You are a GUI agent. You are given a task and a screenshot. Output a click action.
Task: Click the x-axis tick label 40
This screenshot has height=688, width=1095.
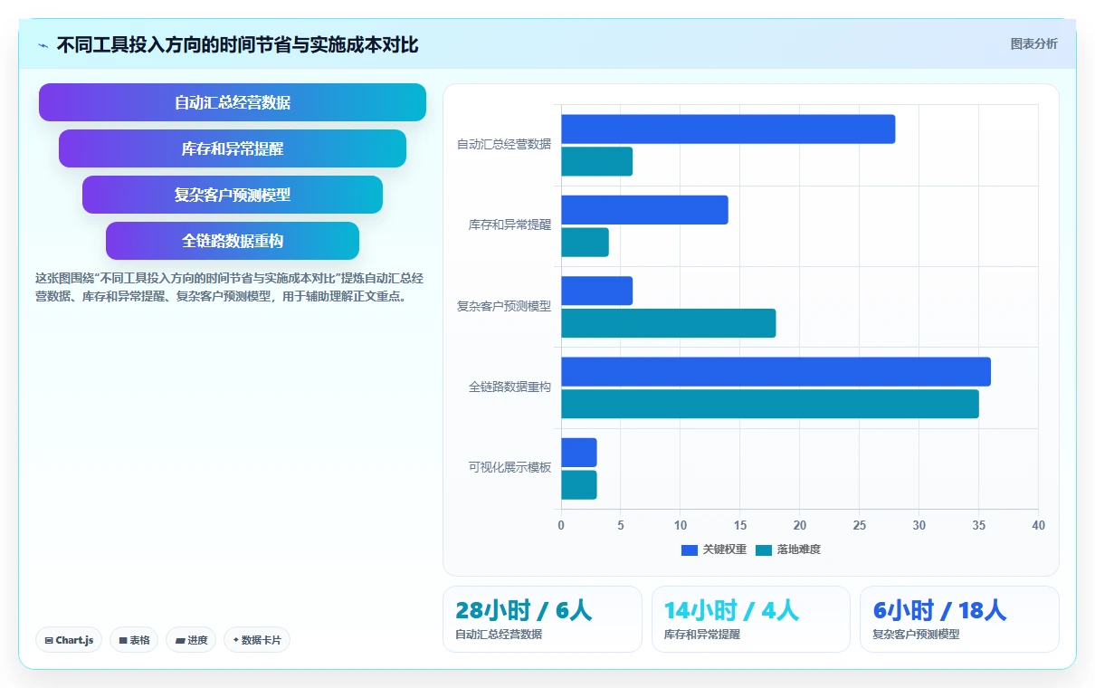(x=1038, y=525)
